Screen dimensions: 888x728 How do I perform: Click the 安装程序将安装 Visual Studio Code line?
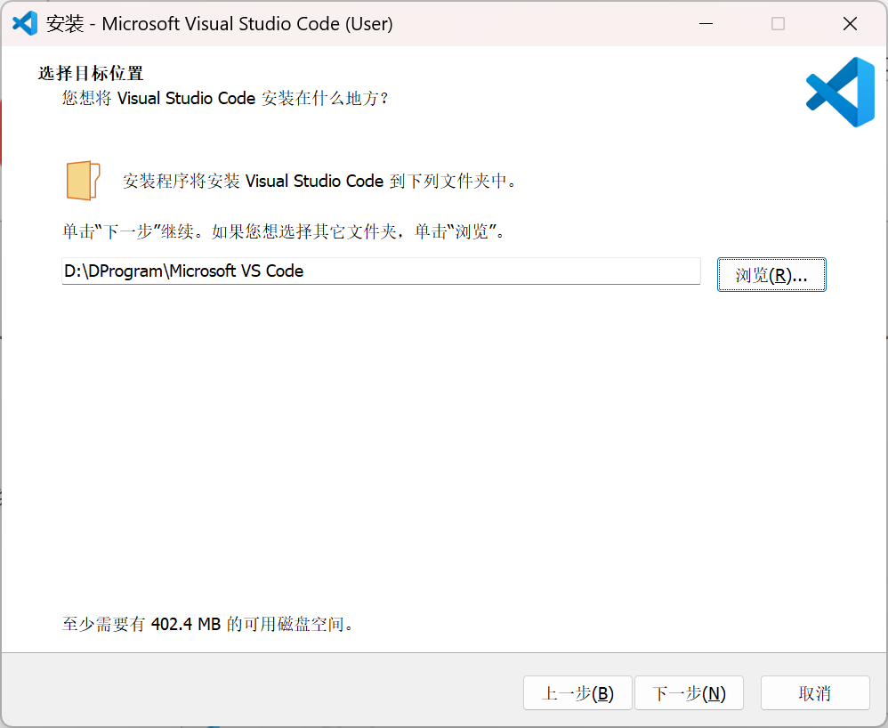tap(319, 182)
